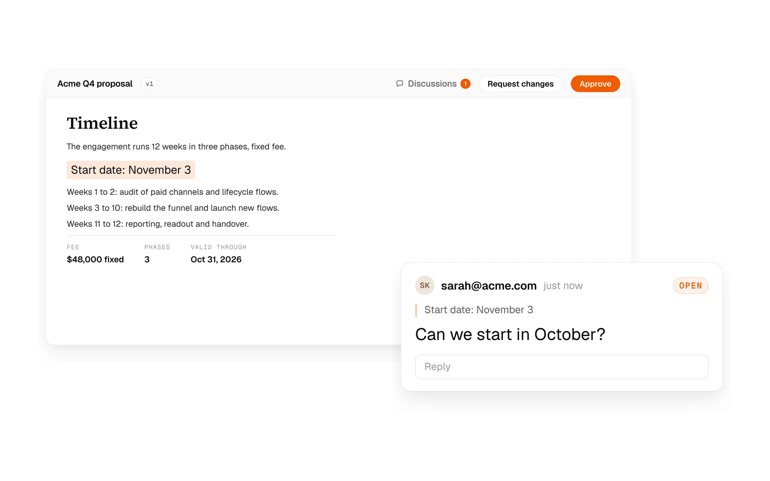Click the phases value 3
Viewport: 770px width, 481px height.
click(x=147, y=259)
